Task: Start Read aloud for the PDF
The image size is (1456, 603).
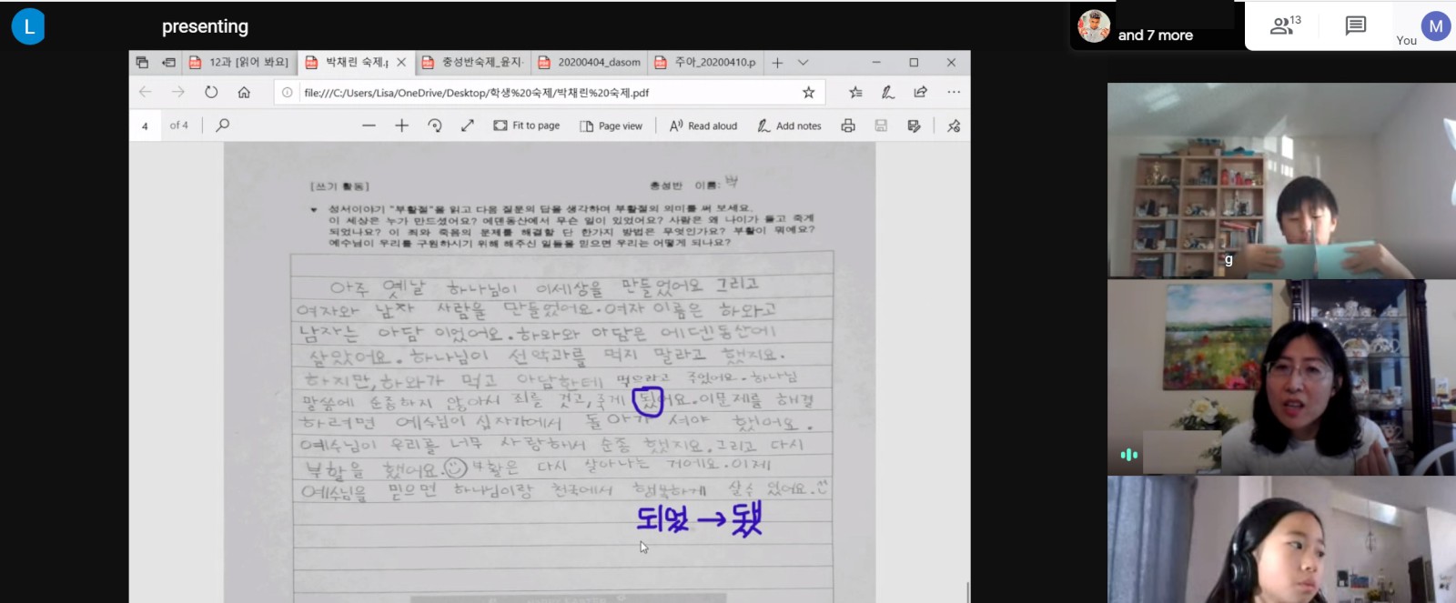Action: (x=703, y=126)
